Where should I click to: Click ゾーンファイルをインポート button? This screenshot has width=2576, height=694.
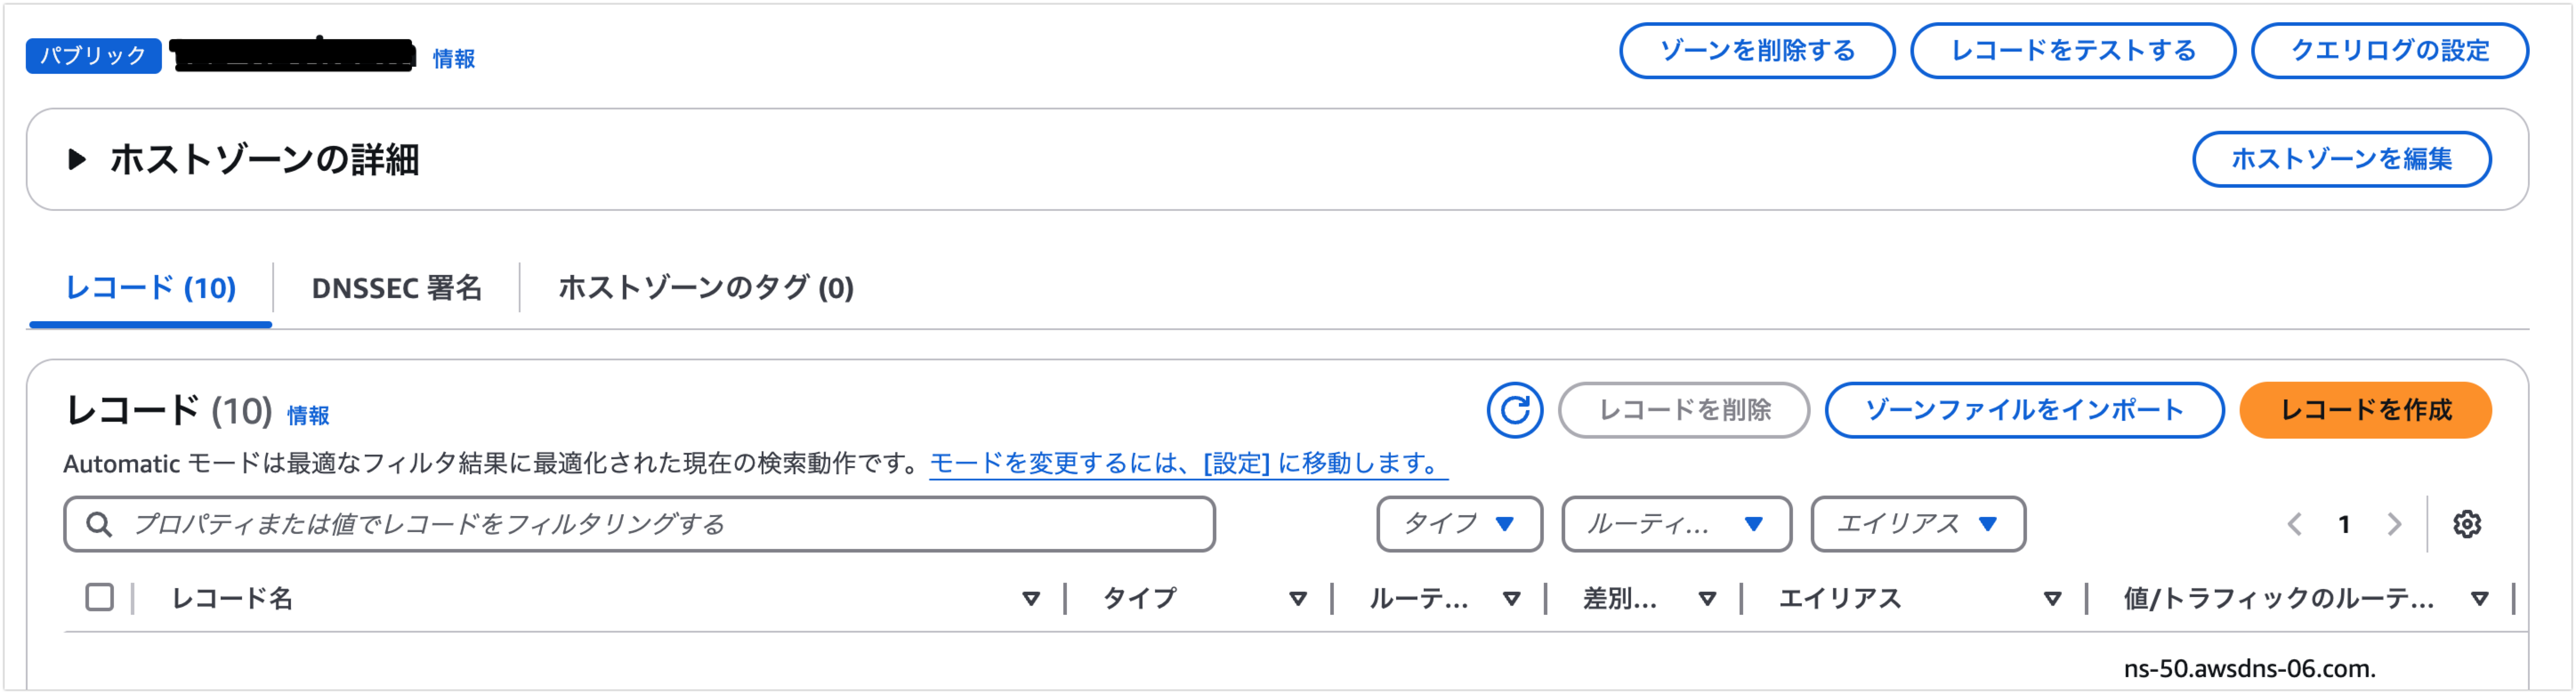coord(2024,410)
